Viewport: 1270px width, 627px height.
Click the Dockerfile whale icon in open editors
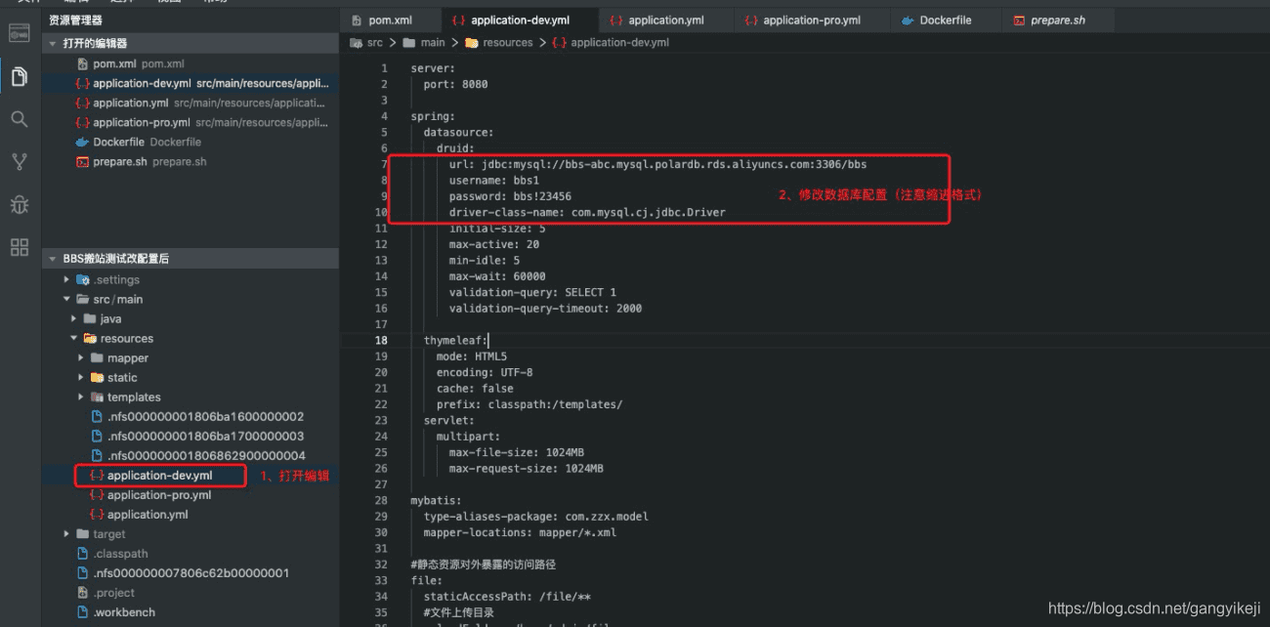(83, 142)
